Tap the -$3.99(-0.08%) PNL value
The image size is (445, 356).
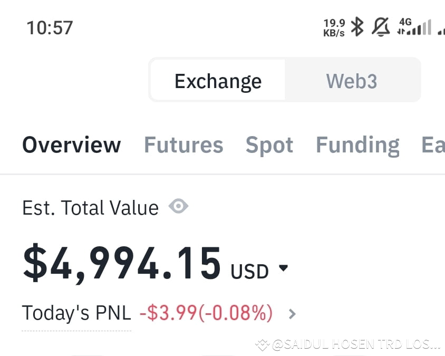[206, 313]
